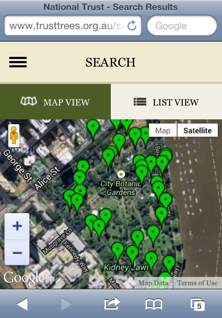Click the Street View pegman icon

[14, 136]
